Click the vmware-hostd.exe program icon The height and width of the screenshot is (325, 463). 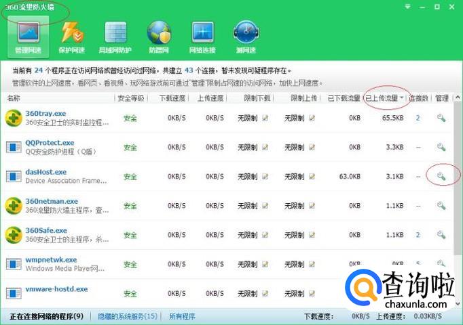click(x=14, y=293)
